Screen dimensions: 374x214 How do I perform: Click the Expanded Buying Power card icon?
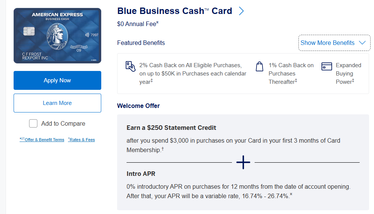point(326,66)
